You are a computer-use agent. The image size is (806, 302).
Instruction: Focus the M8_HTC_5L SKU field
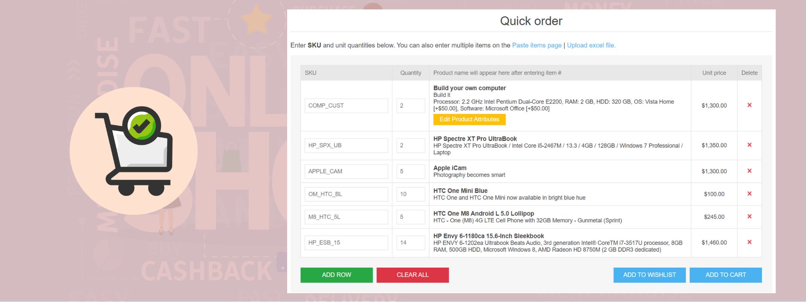pyautogui.click(x=346, y=217)
